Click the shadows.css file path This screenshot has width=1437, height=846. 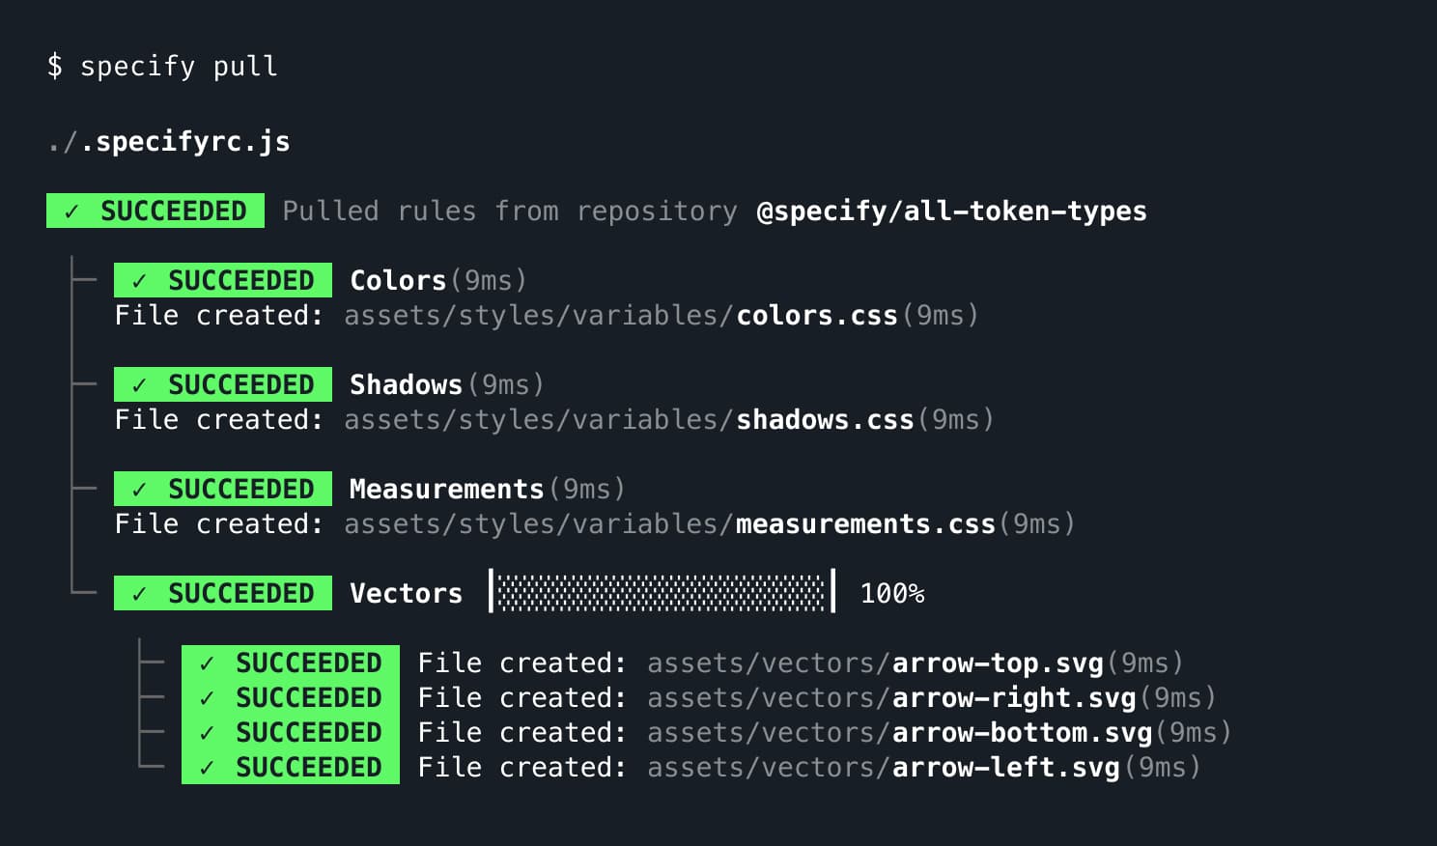tap(629, 420)
